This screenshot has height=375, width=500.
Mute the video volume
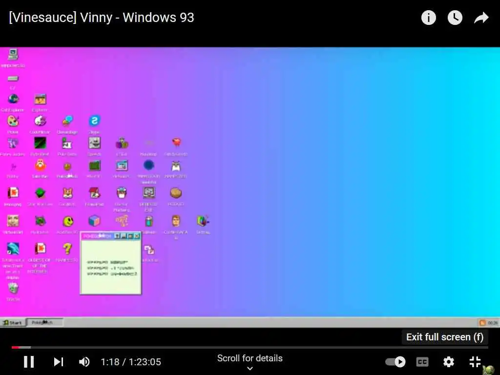coord(84,362)
